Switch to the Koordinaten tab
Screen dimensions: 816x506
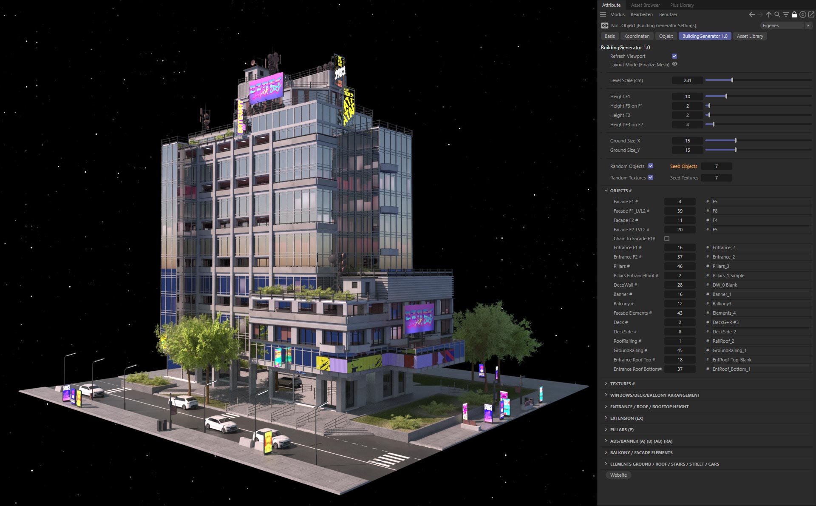click(x=637, y=36)
